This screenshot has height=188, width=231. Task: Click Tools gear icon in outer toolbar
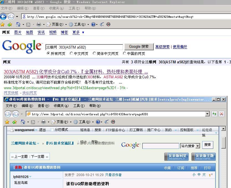click(71, 24)
